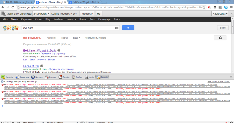Open the DevTools Profiles panel
Image resolution: width=234 pixels, height=123 pixels.
tap(77, 77)
